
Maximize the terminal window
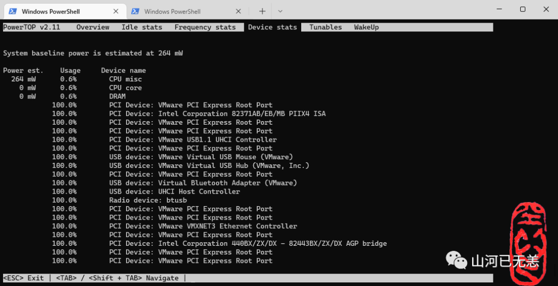522,10
